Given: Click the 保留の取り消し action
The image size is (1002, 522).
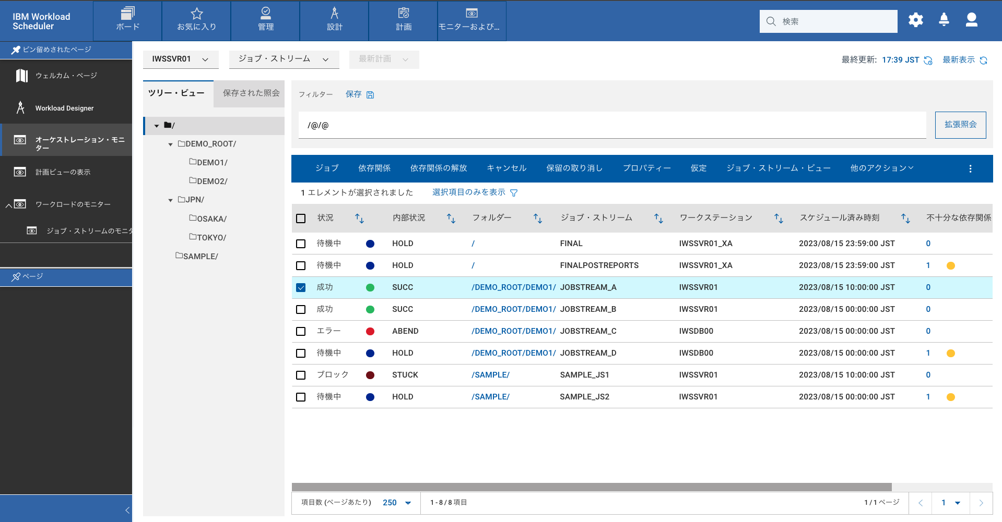Looking at the screenshot, I should 574,168.
